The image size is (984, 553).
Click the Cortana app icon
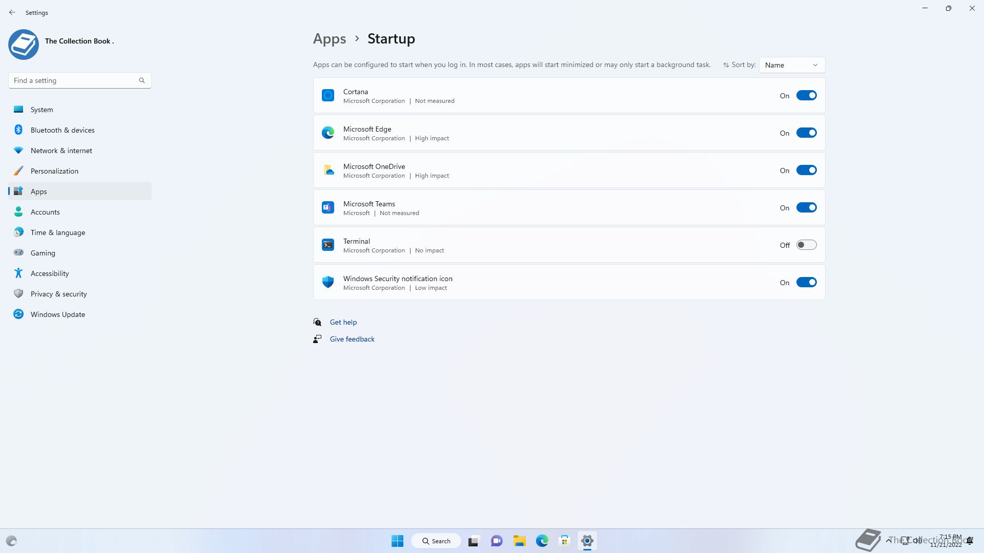pyautogui.click(x=328, y=95)
